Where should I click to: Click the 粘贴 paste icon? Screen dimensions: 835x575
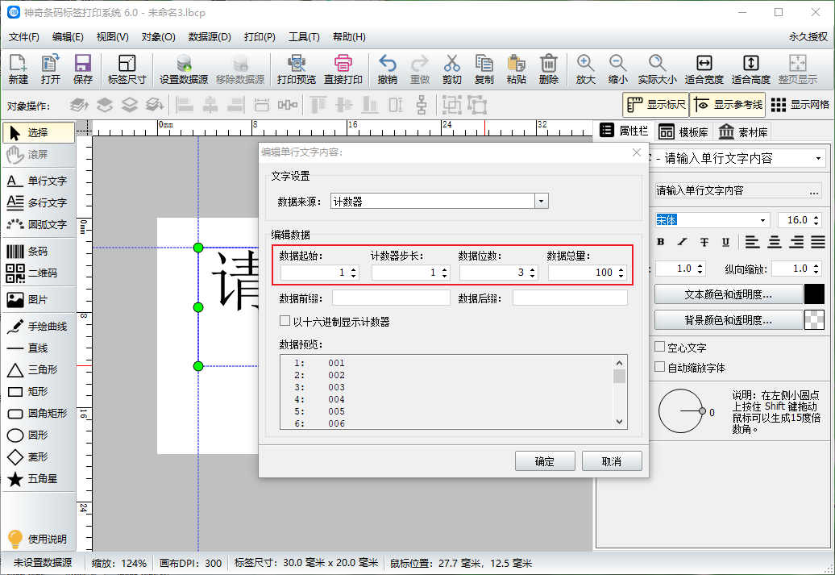point(516,69)
